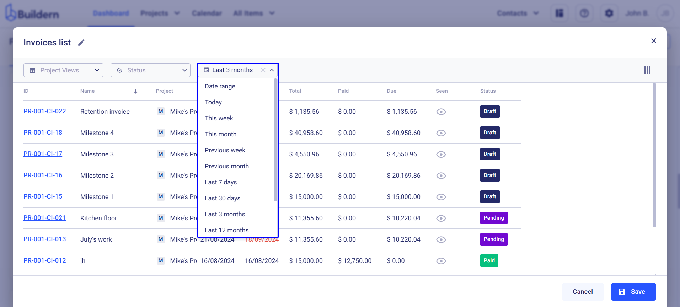This screenshot has height=307, width=680.
Task: Click the Total column header
Action: 295,91
